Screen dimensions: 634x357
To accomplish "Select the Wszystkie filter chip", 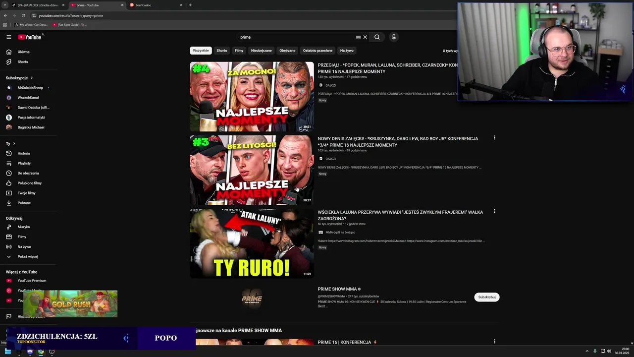I will pyautogui.click(x=201, y=51).
